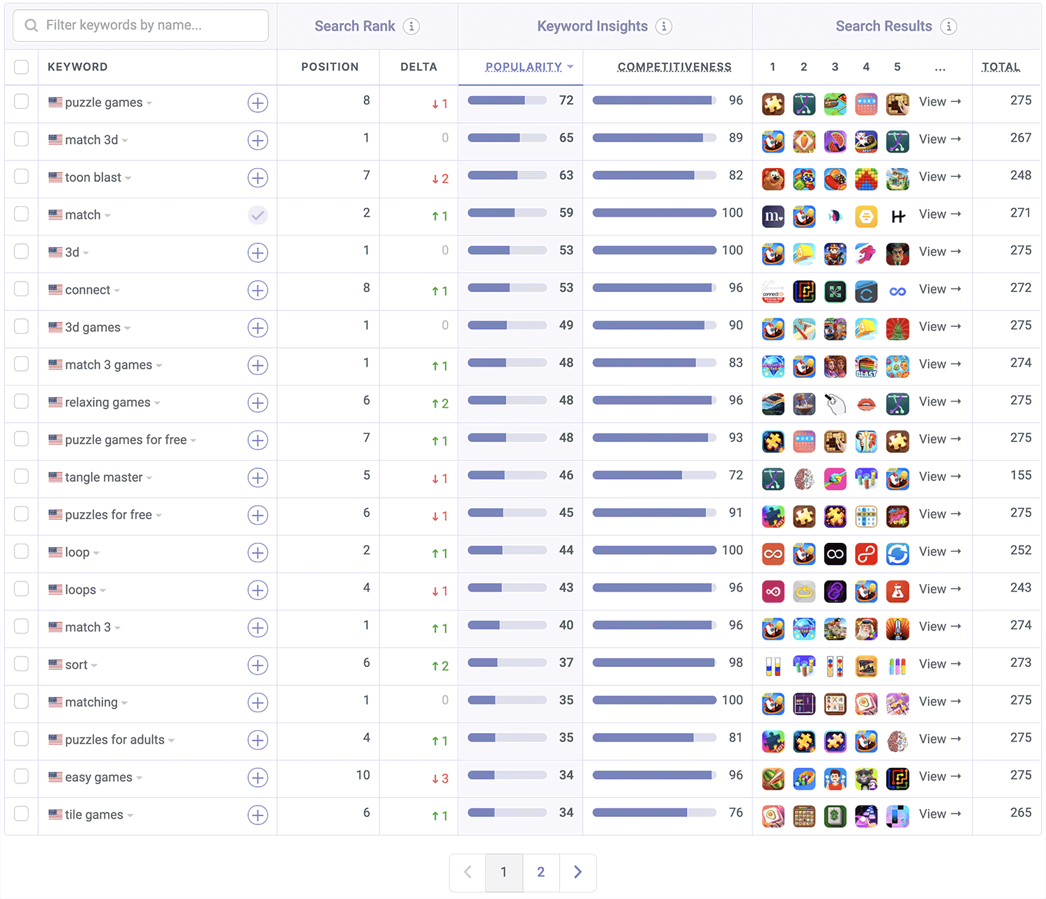Viewport: 1046px width, 899px height.
Task: Check the 'loop' keyword checkbox
Action: [x=22, y=551]
